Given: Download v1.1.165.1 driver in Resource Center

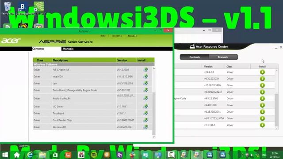Looking at the screenshot, I should (x=262, y=125).
